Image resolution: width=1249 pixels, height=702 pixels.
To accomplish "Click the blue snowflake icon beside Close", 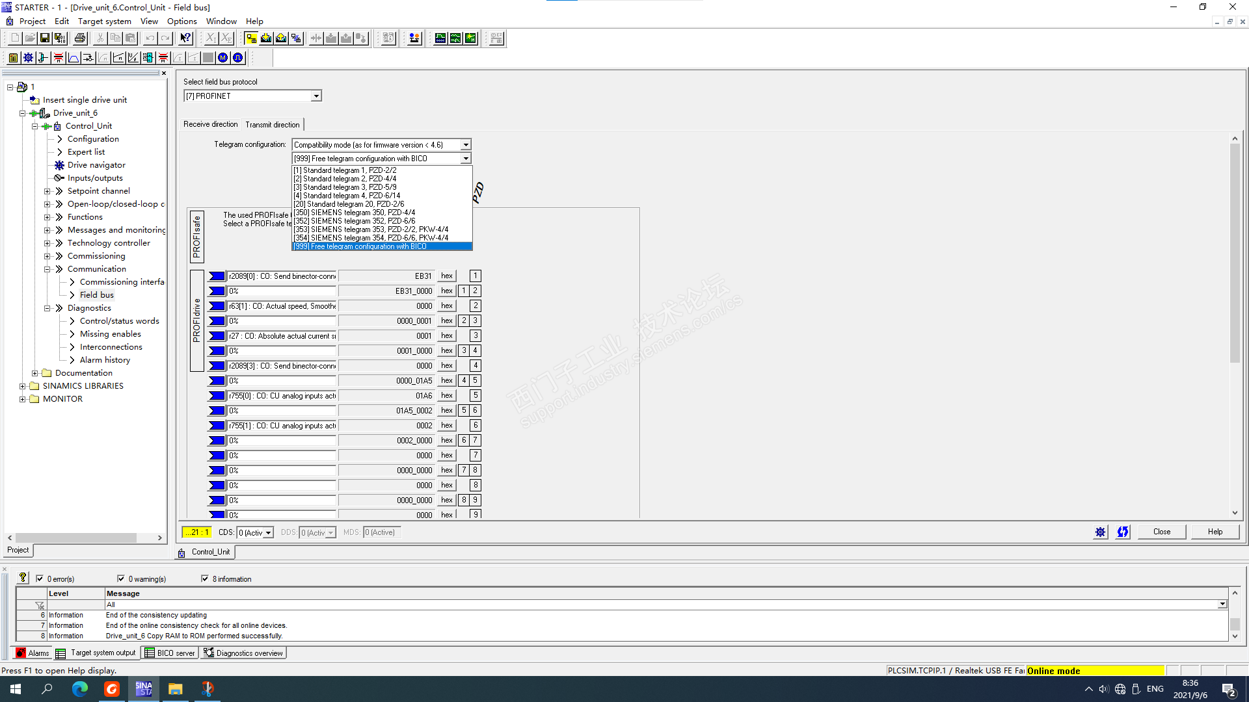I will coord(1100,532).
